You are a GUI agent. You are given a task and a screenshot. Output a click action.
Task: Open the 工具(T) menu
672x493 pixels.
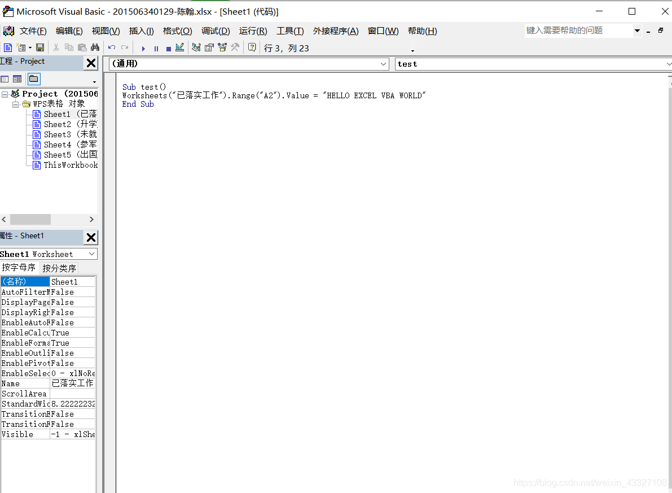290,31
